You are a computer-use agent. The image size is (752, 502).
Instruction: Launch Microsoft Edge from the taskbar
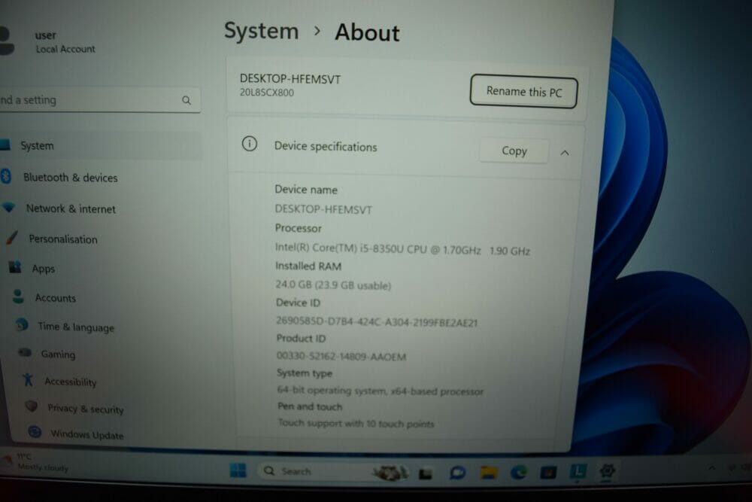[518, 473]
